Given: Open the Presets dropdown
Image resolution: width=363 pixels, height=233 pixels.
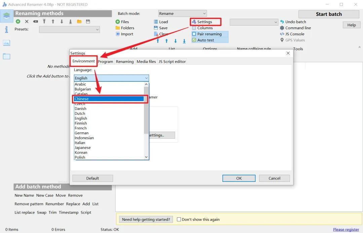Looking at the screenshot, I should pos(70,30).
